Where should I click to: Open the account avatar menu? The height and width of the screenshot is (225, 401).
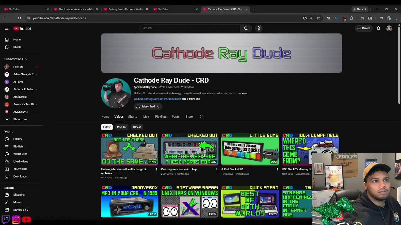coord(389,28)
